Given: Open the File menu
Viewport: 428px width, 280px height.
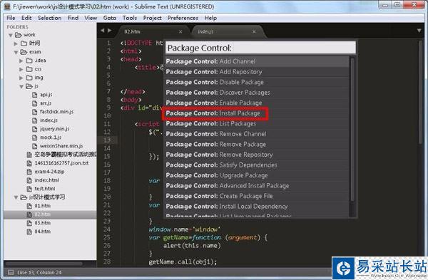Looking at the screenshot, I should tap(11, 18).
